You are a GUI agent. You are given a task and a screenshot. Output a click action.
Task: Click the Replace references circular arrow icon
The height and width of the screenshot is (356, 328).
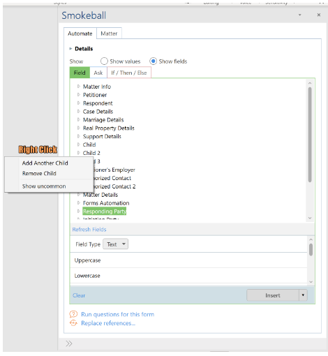click(73, 323)
